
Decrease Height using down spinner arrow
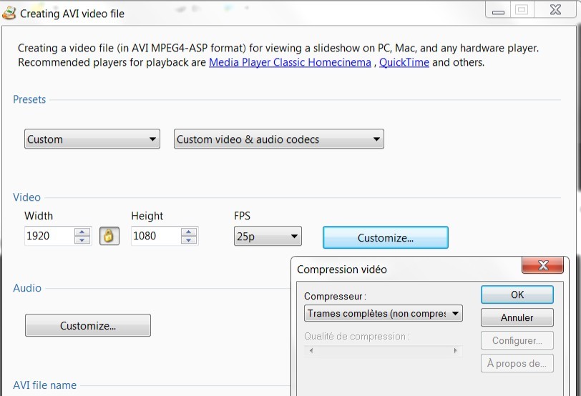[189, 240]
